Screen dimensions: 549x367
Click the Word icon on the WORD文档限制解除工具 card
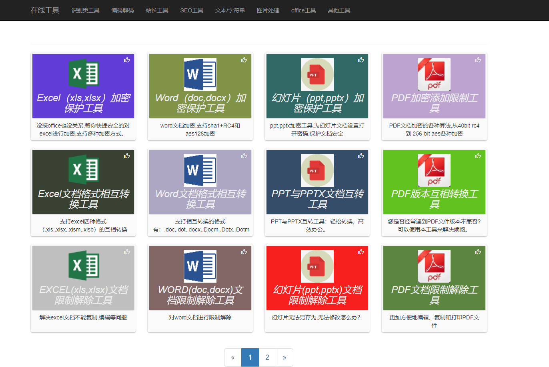pyautogui.click(x=200, y=266)
